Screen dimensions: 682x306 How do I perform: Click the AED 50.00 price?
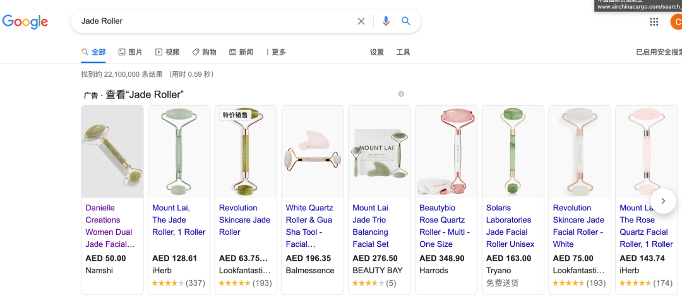105,258
